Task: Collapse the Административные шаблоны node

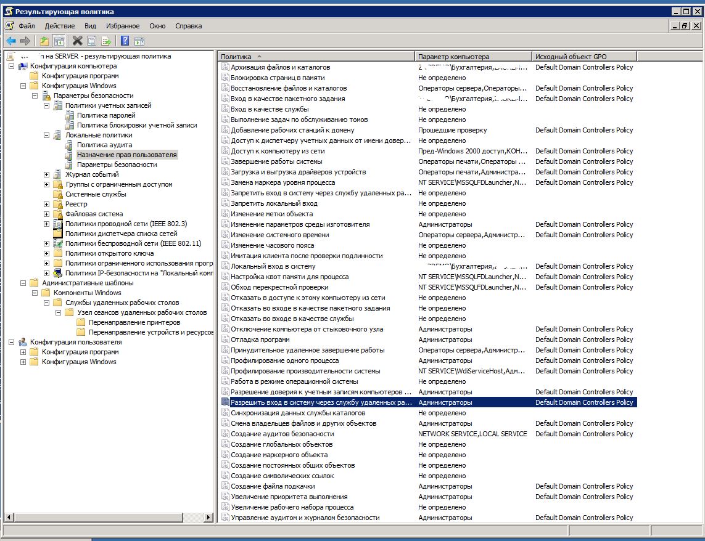Action: point(23,283)
